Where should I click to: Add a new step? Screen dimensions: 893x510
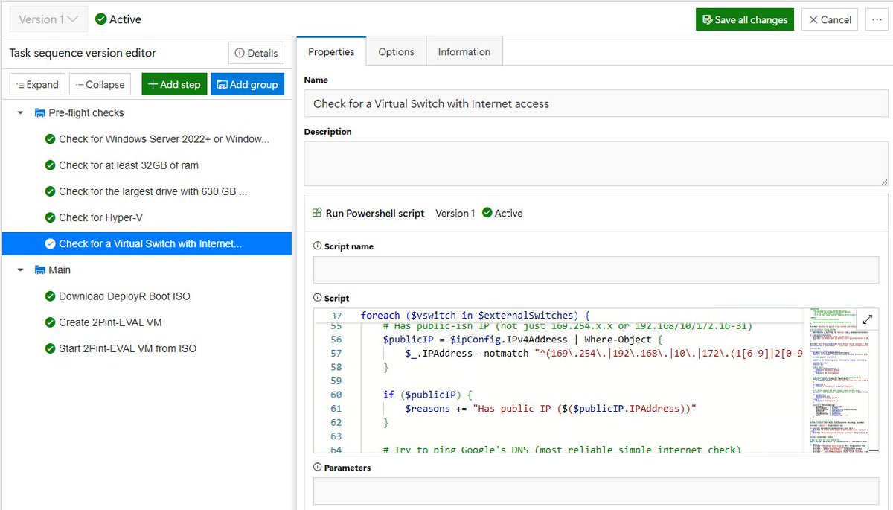click(174, 84)
